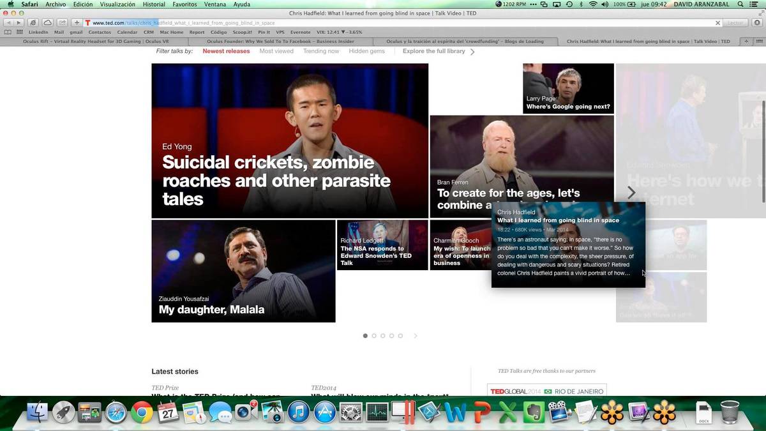
Task: Expand 'Explore the full library' chevron
Action: click(x=472, y=52)
